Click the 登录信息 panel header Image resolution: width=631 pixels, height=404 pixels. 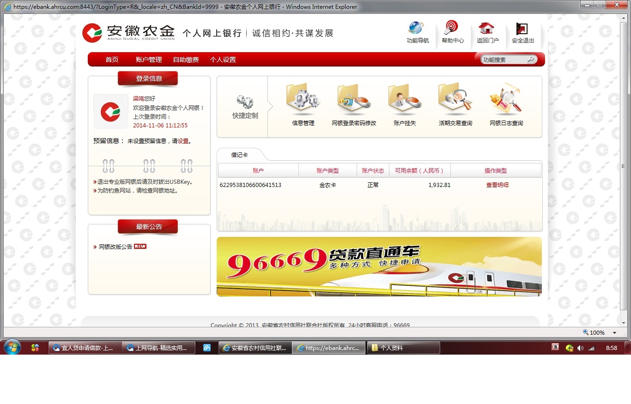(148, 78)
